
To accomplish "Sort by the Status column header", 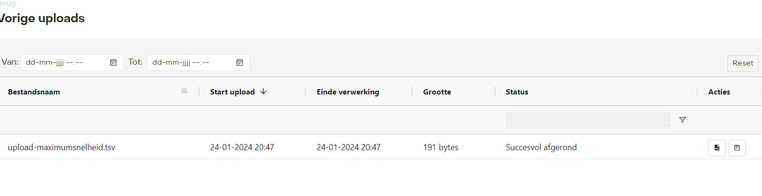I will click(517, 92).
